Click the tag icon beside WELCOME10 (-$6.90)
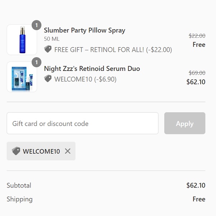The image size is (216, 216). pyautogui.click(x=48, y=79)
